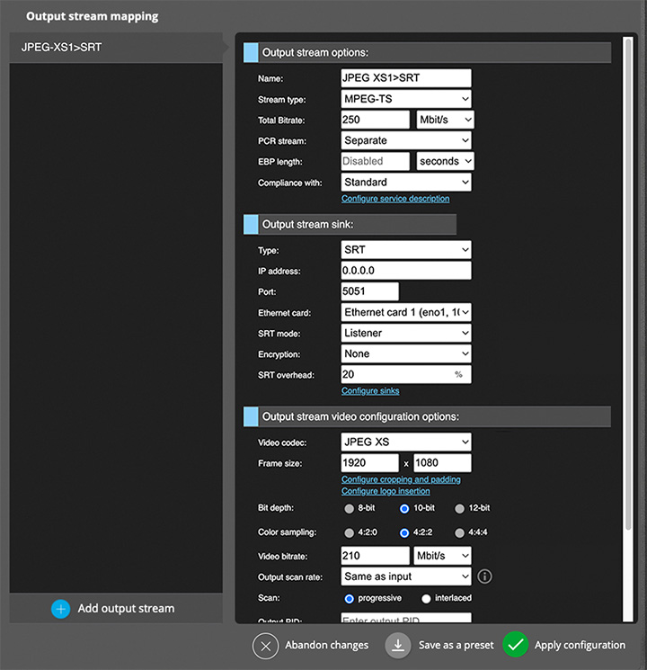Click the Abandon changes X icon
647x670 pixels.
(266, 646)
